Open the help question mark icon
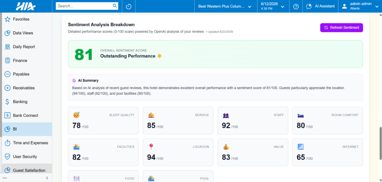Screen dimensions: 382x182 coord(296,7)
